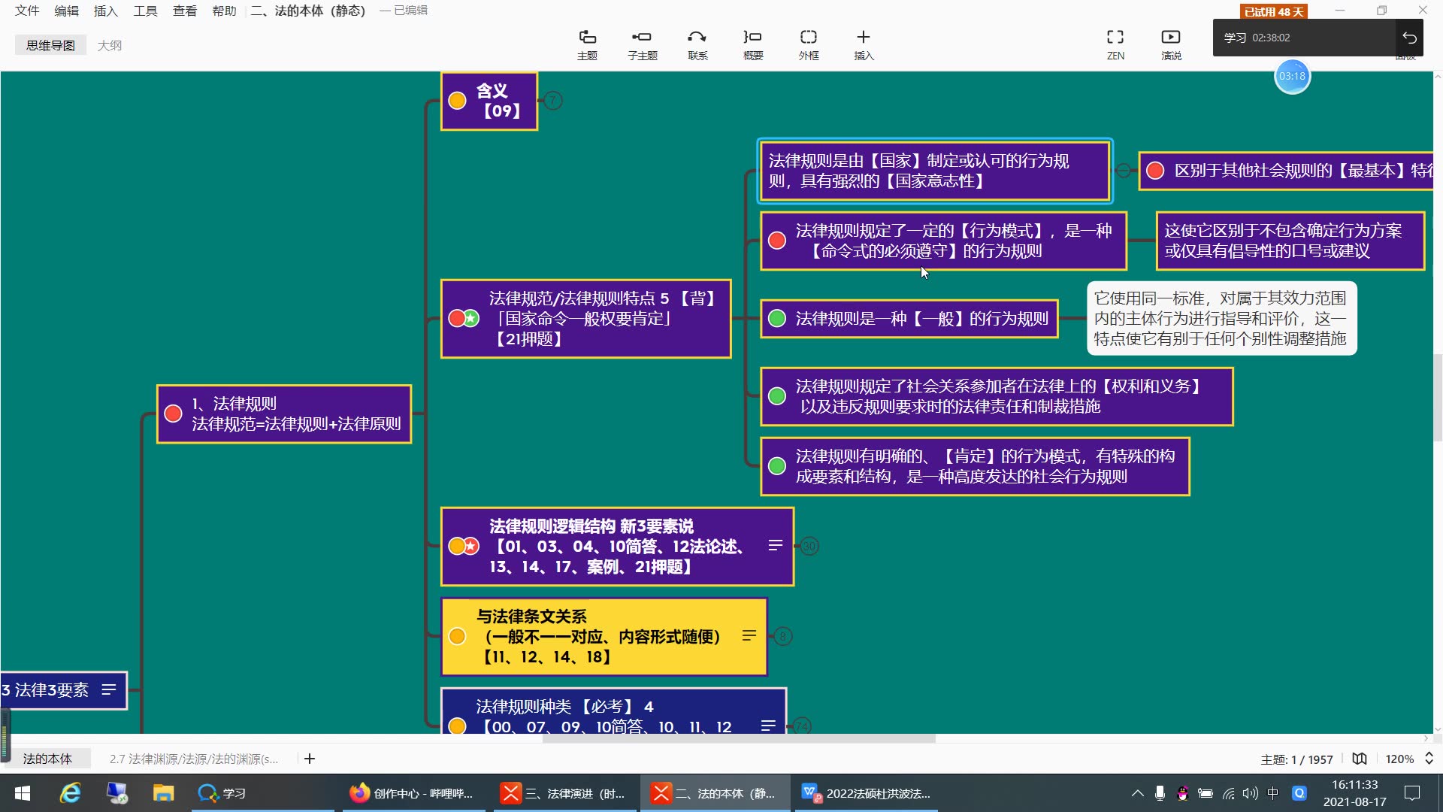
Task: Open note icon on 法律3要素 node
Action: click(109, 689)
